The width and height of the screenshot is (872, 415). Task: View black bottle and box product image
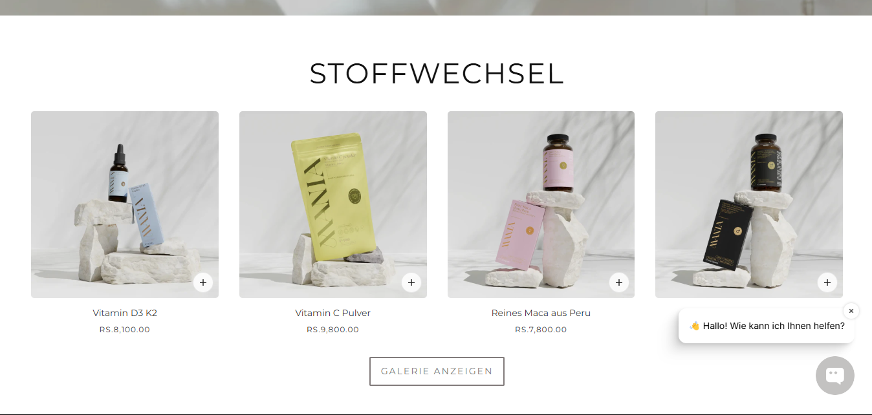749,204
